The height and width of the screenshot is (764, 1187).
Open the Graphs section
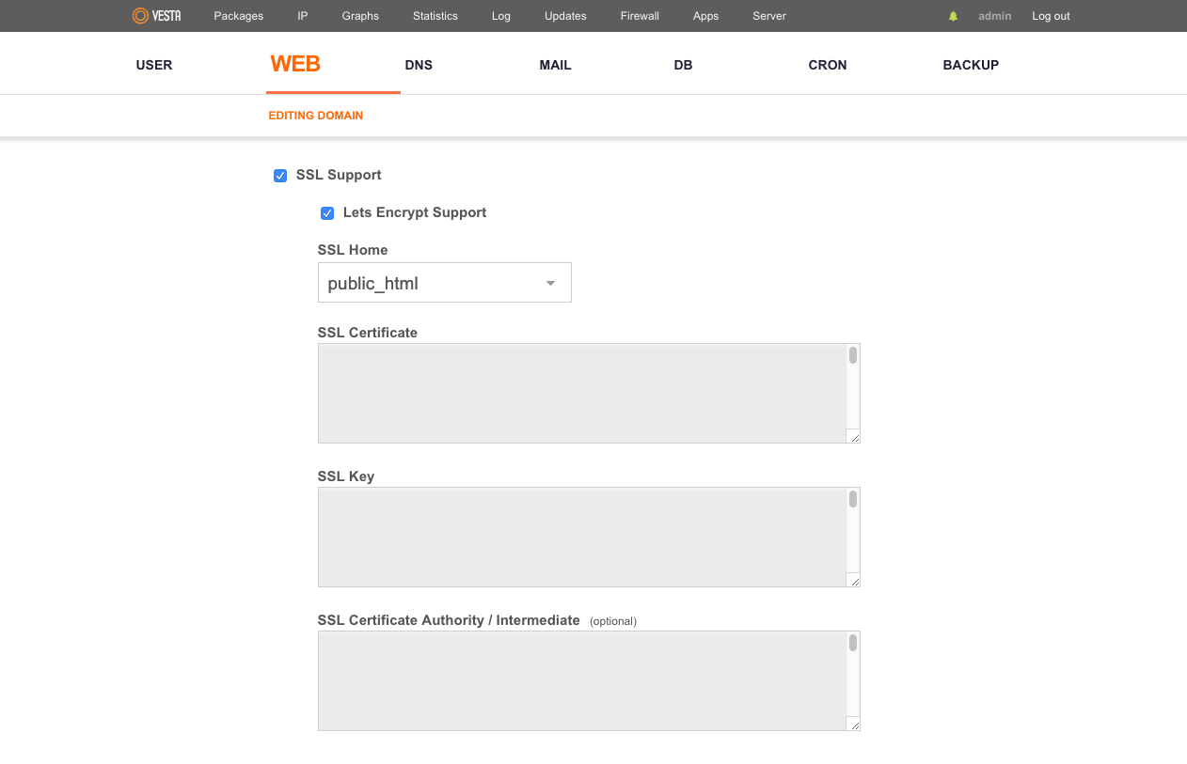(360, 16)
